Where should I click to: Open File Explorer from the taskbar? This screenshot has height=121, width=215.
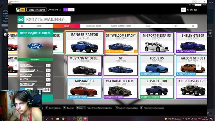pyautogui.click(x=57, y=119)
